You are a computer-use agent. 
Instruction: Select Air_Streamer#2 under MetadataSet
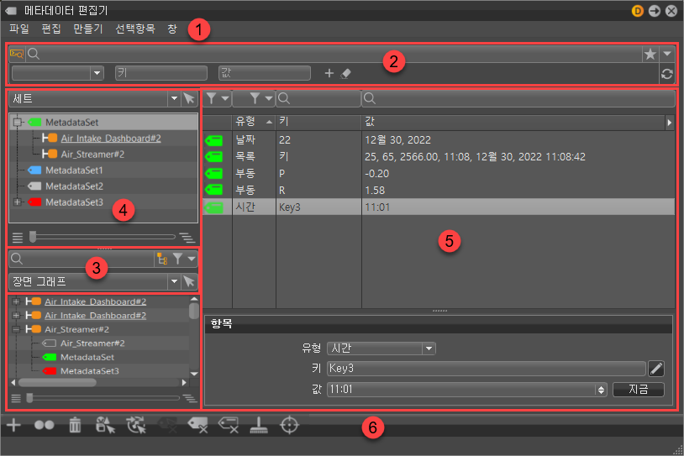click(92, 155)
